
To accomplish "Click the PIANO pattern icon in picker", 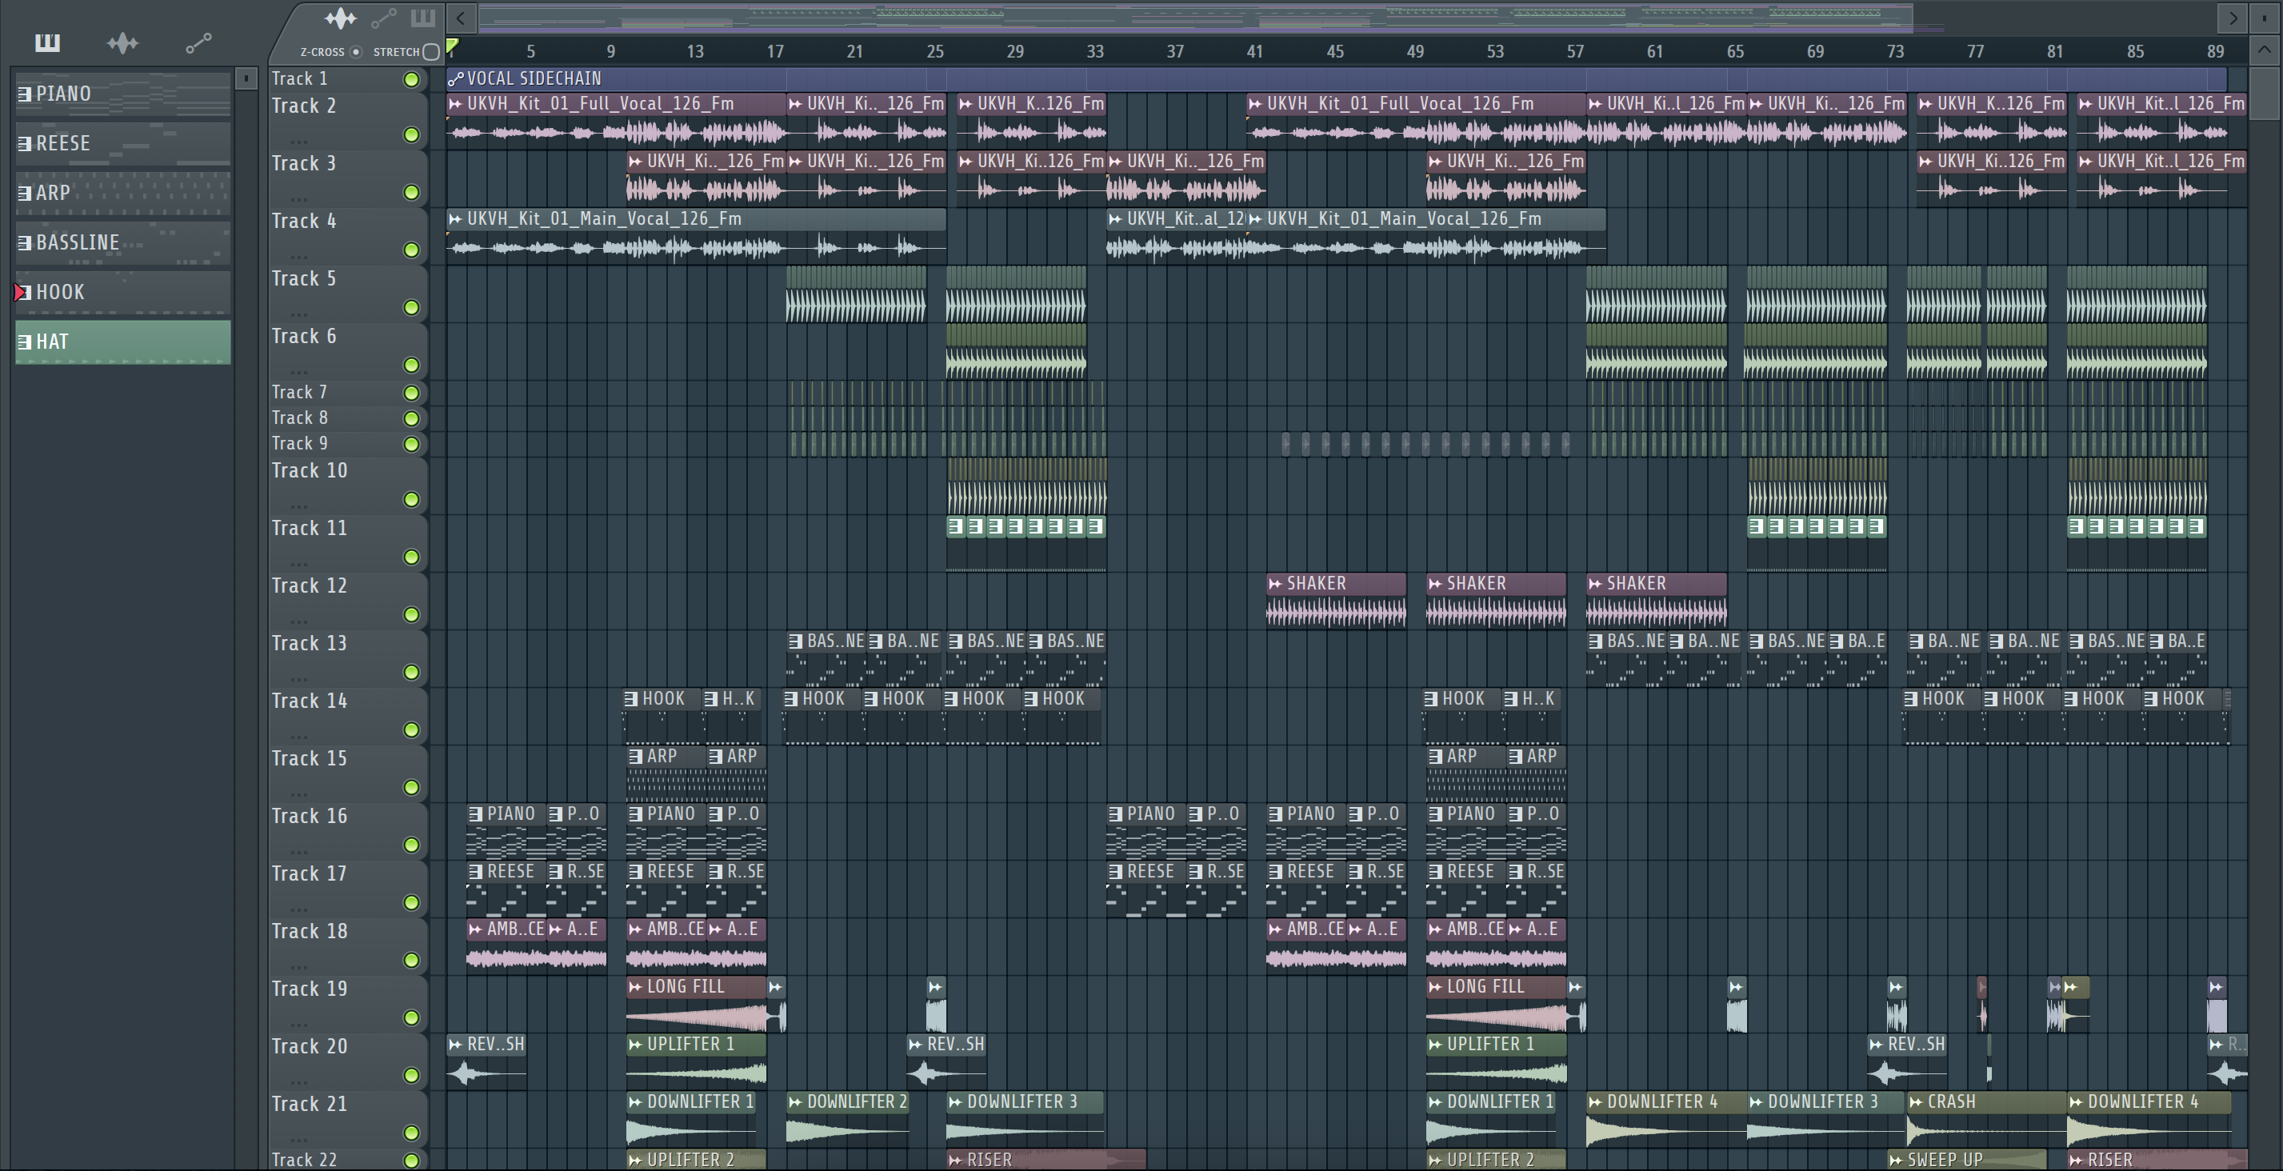I will point(25,94).
